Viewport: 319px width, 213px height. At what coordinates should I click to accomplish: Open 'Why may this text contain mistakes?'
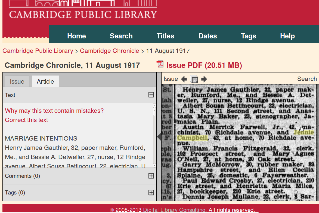(54, 111)
